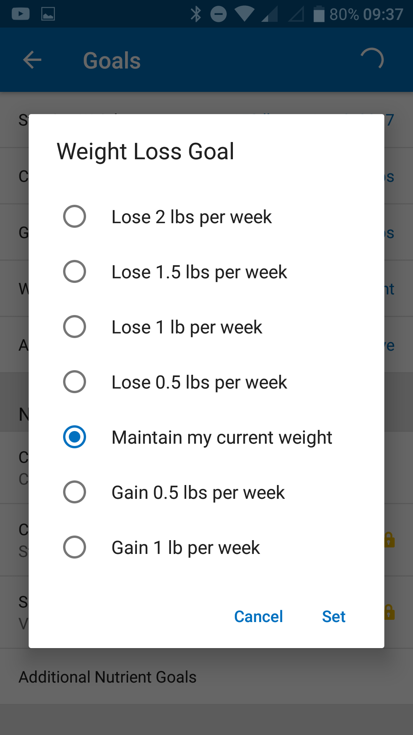Viewport: 413px width, 735px height.
Task: Tap the Goals title in the header
Action: 112,61
